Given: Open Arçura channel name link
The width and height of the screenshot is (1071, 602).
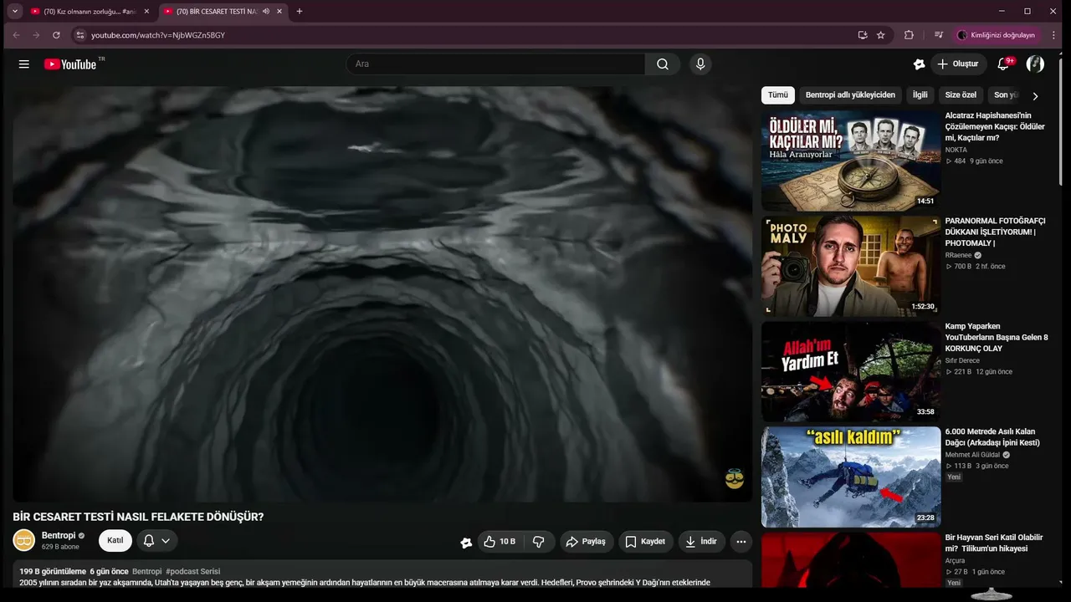Looking at the screenshot, I should click(956, 561).
